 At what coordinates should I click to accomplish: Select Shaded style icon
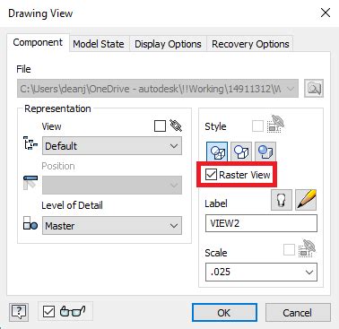click(265, 152)
